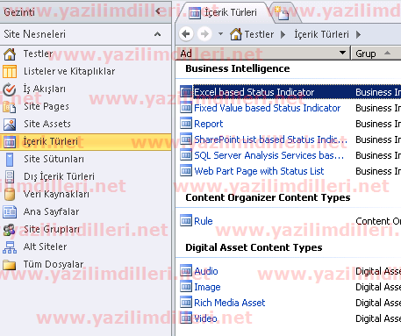401x336 pixels.
Task: Switch to the İçerik Türleri tab
Action: pyautogui.click(x=223, y=12)
